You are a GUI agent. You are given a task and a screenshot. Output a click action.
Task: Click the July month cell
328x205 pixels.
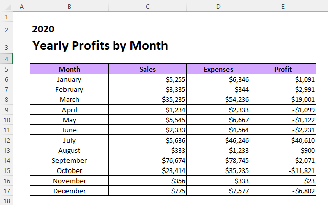tap(69, 140)
